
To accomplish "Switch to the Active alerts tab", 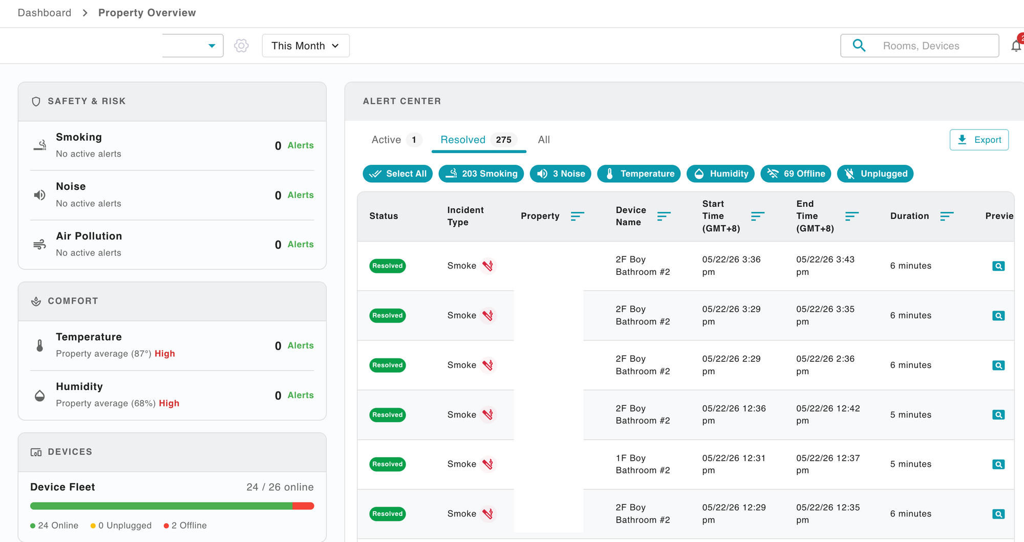I will click(x=396, y=140).
